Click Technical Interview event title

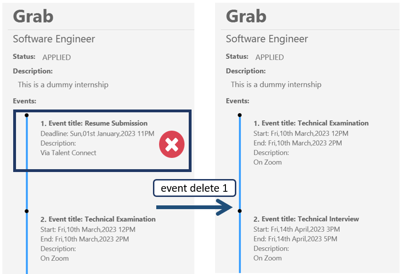[306, 219]
